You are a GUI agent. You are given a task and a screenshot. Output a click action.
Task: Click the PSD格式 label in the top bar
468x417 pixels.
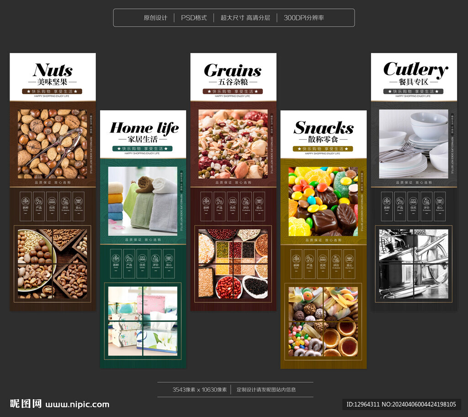194,18
